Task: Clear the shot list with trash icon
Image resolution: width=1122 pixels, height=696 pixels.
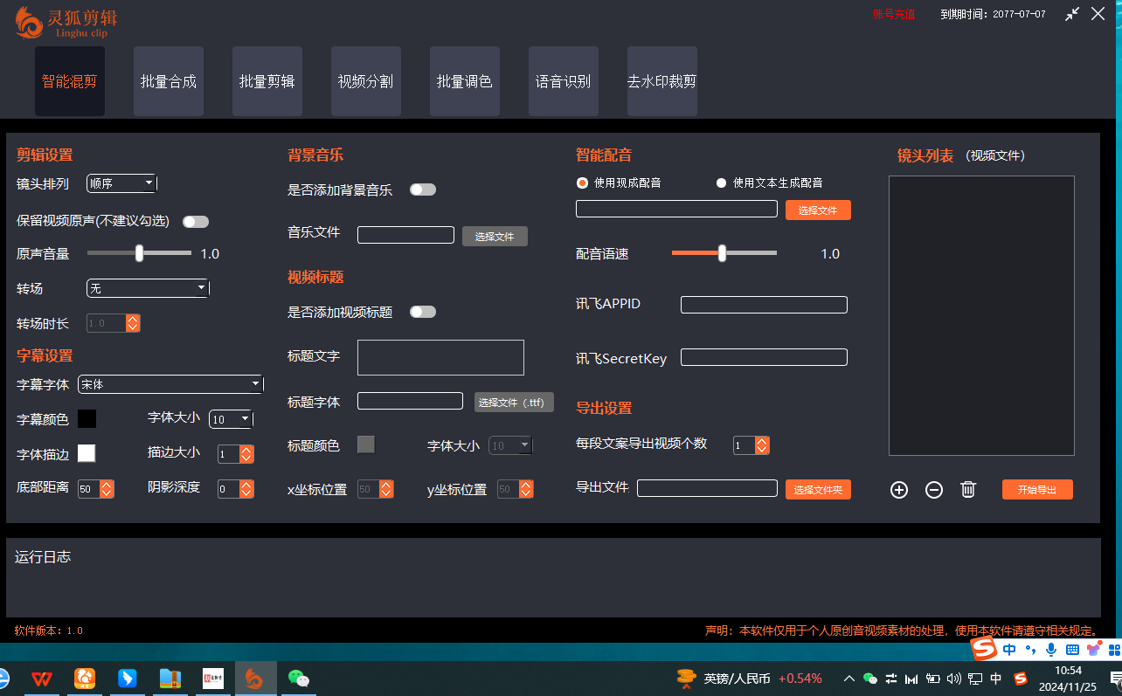Action: click(968, 490)
